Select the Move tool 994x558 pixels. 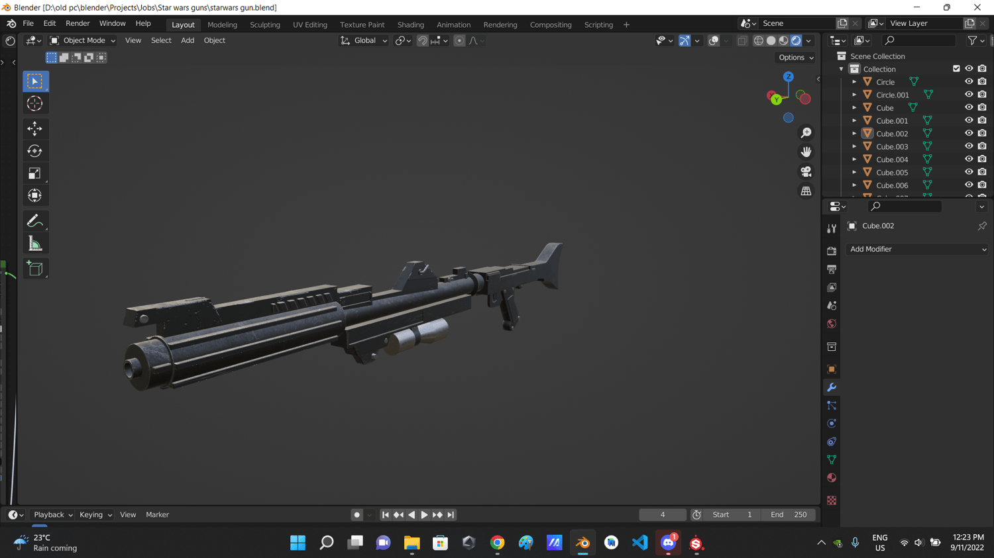[x=34, y=128]
